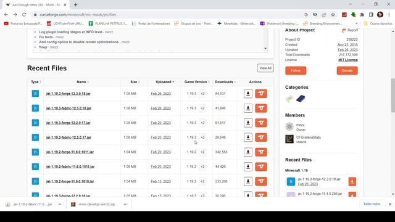Follow the JEI project
This screenshot has width=395, height=222.
(x=296, y=70)
